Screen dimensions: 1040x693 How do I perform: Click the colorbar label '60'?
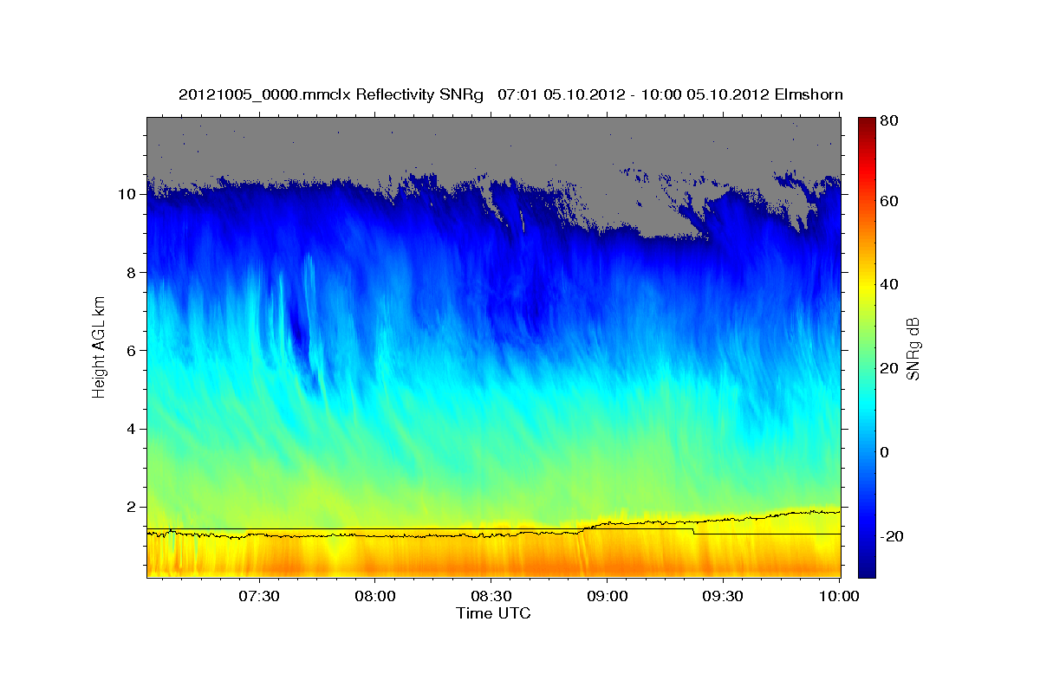(888, 201)
